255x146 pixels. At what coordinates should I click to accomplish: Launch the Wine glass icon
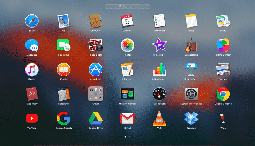coord(223,118)
